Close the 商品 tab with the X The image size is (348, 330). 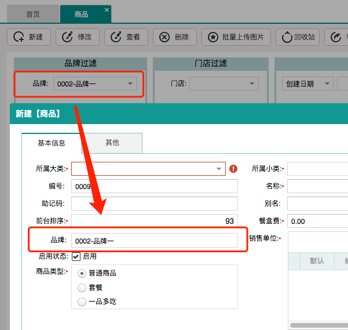[107, 10]
